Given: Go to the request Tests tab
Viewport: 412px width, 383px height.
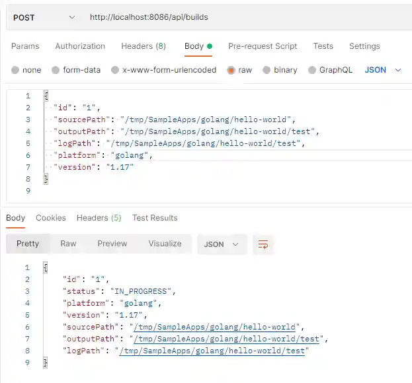Looking at the screenshot, I should [323, 46].
